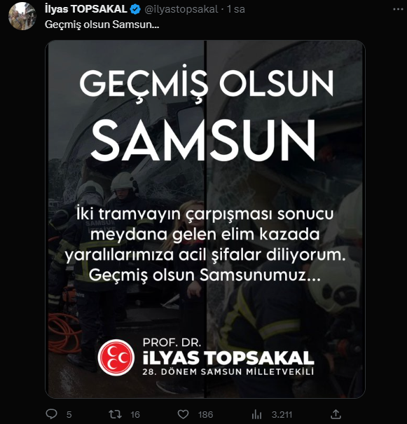
Task: Click the condolence paragraph inside the tweet image
Action: coord(205,245)
